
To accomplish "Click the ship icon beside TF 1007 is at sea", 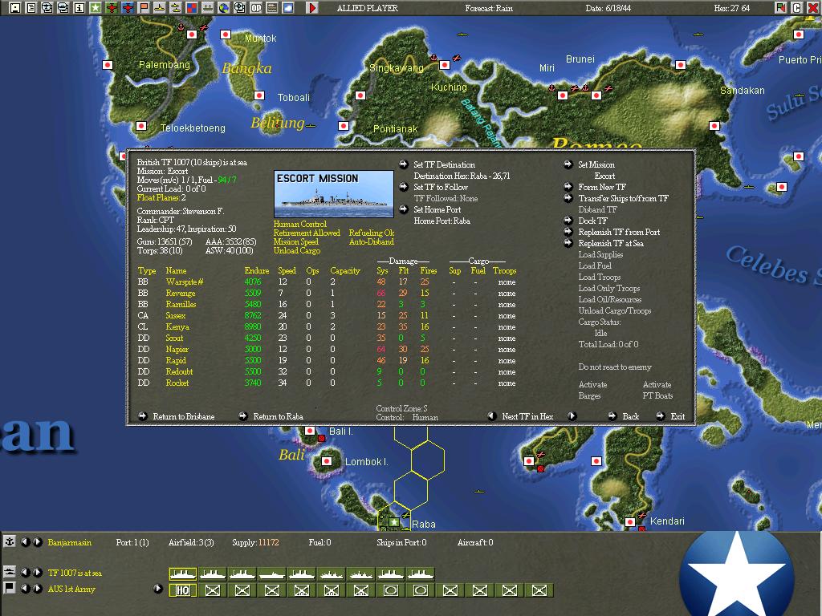I will point(9,572).
